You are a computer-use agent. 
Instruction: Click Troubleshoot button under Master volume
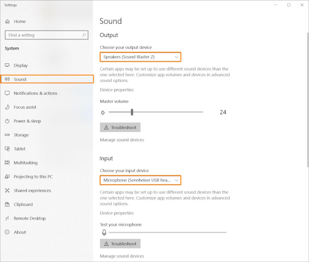pyautogui.click(x=120, y=127)
